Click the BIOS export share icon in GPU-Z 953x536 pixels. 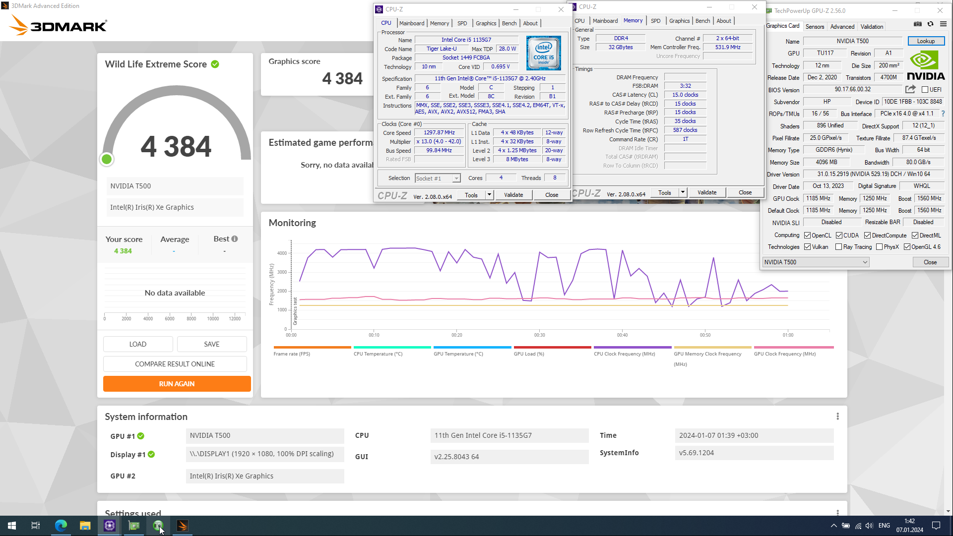[x=910, y=89]
